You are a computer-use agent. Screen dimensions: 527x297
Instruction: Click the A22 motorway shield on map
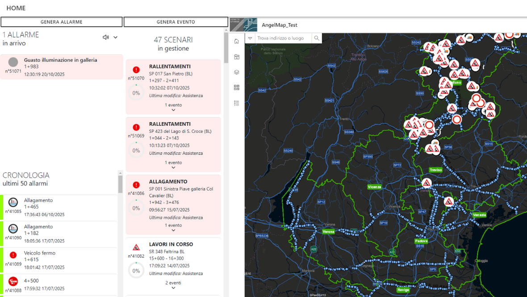[314, 250]
